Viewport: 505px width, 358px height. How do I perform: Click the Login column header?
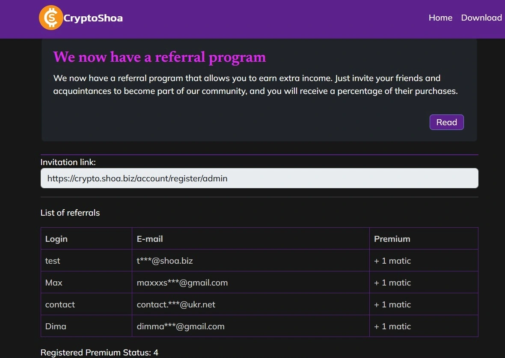pyautogui.click(x=86, y=239)
